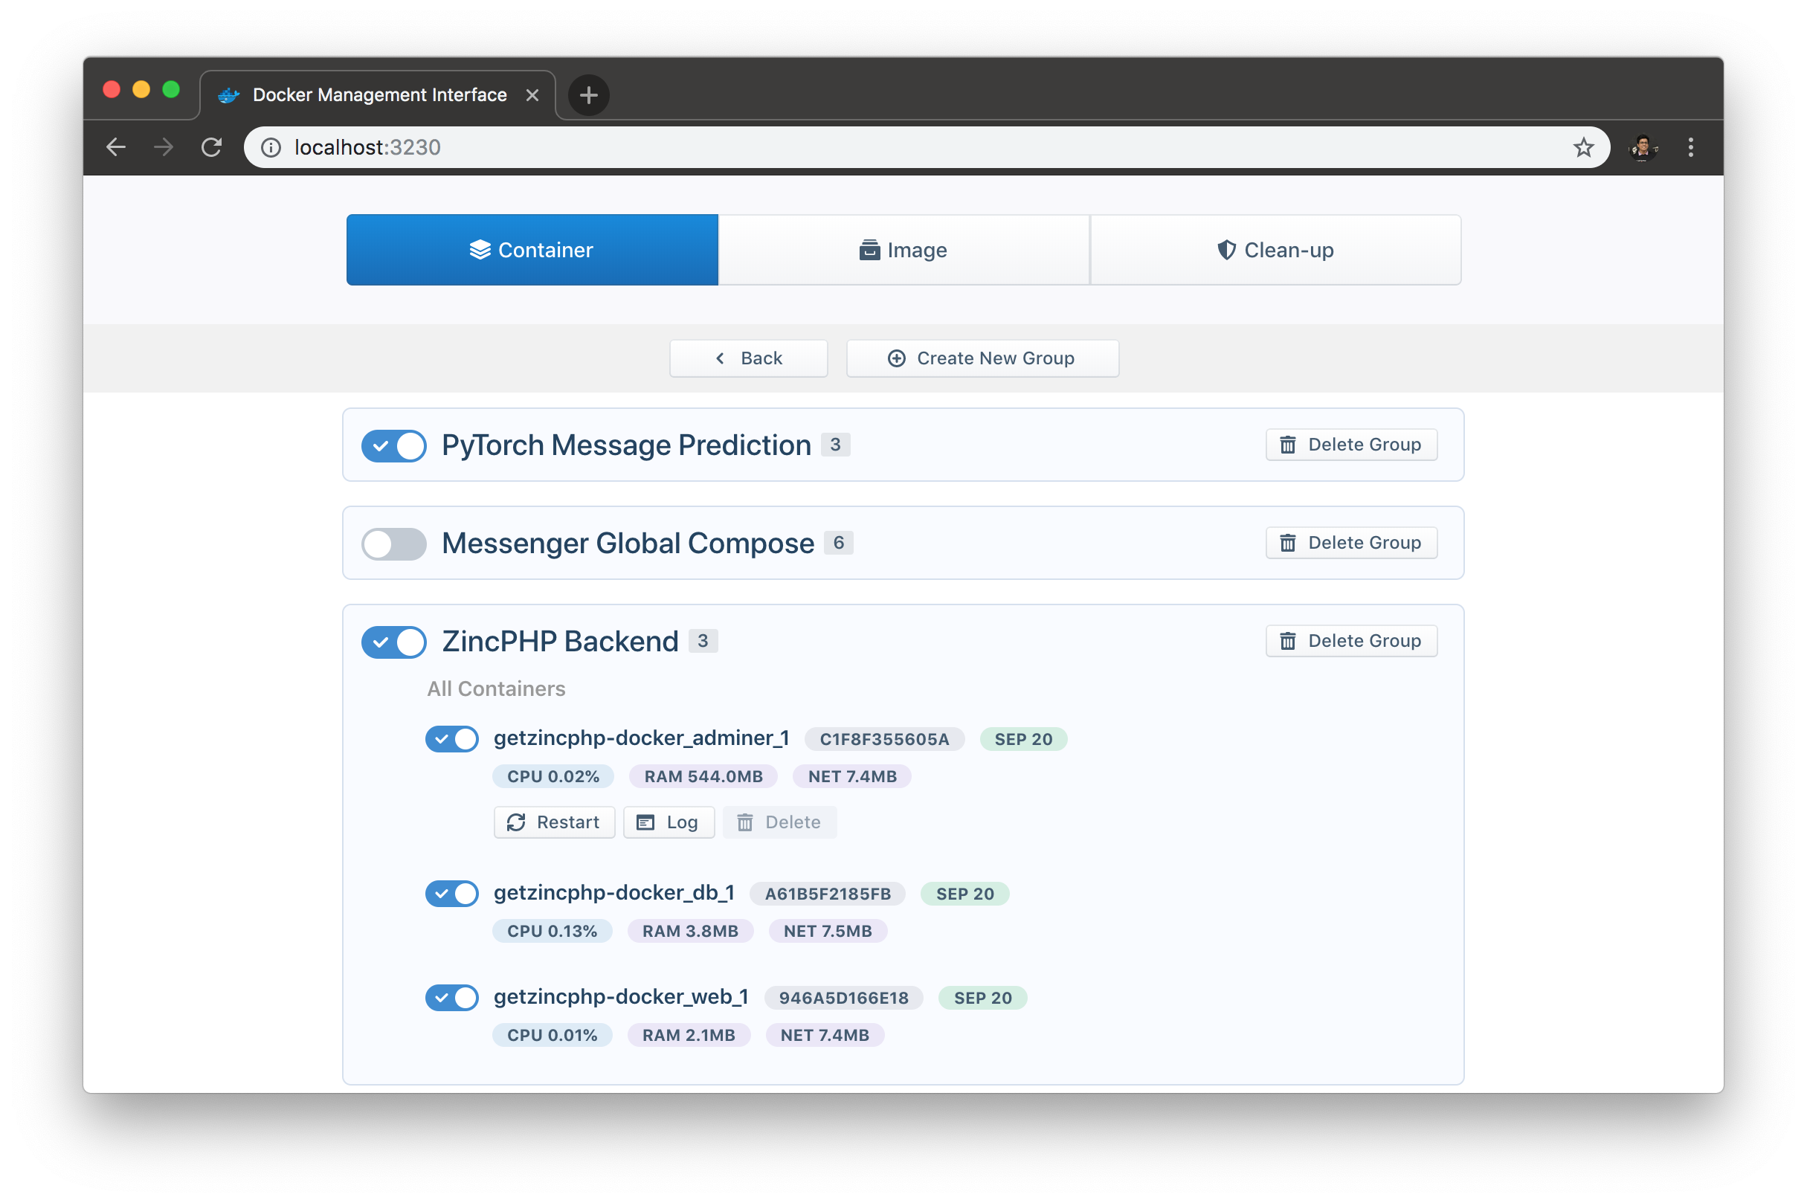This screenshot has width=1807, height=1203.
Task: Toggle the PyTorch Message Prediction group off
Action: 393,446
